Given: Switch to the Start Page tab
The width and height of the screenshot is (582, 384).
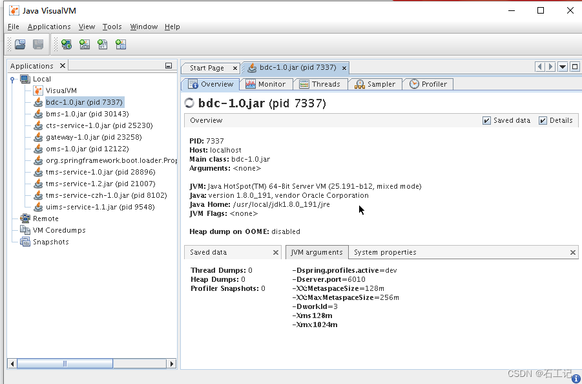Looking at the screenshot, I should tap(207, 68).
